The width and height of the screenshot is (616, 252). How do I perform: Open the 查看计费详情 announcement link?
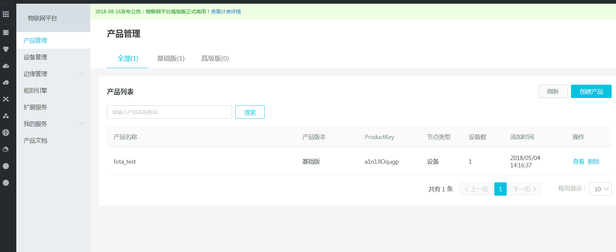226,12
